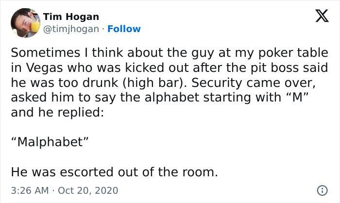The height and width of the screenshot is (203, 340).
Task: Click the Tim Hogan display name
Action: [x=71, y=17]
